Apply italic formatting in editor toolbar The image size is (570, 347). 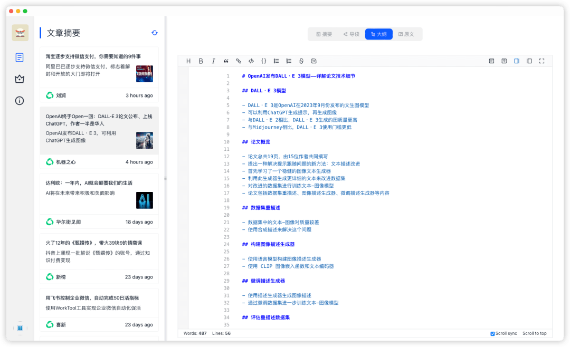coord(213,61)
